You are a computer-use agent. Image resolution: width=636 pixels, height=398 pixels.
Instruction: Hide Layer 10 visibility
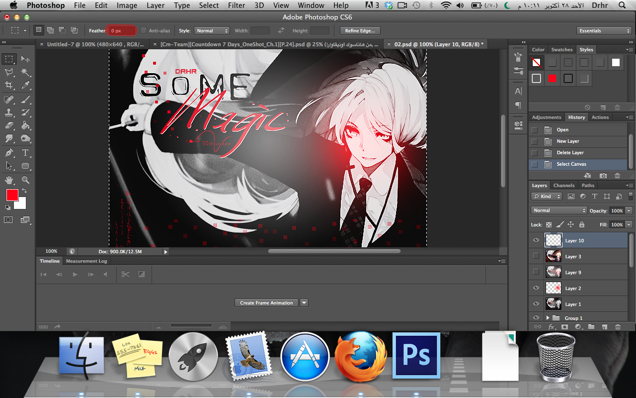(536, 240)
